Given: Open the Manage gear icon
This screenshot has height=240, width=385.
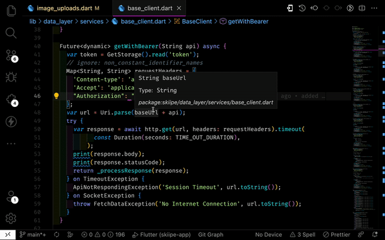Looking at the screenshot, I should tap(11, 218).
